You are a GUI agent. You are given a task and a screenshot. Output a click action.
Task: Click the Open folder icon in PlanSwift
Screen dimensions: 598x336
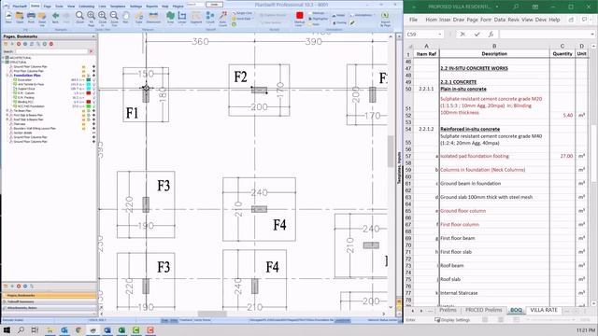coord(20,16)
